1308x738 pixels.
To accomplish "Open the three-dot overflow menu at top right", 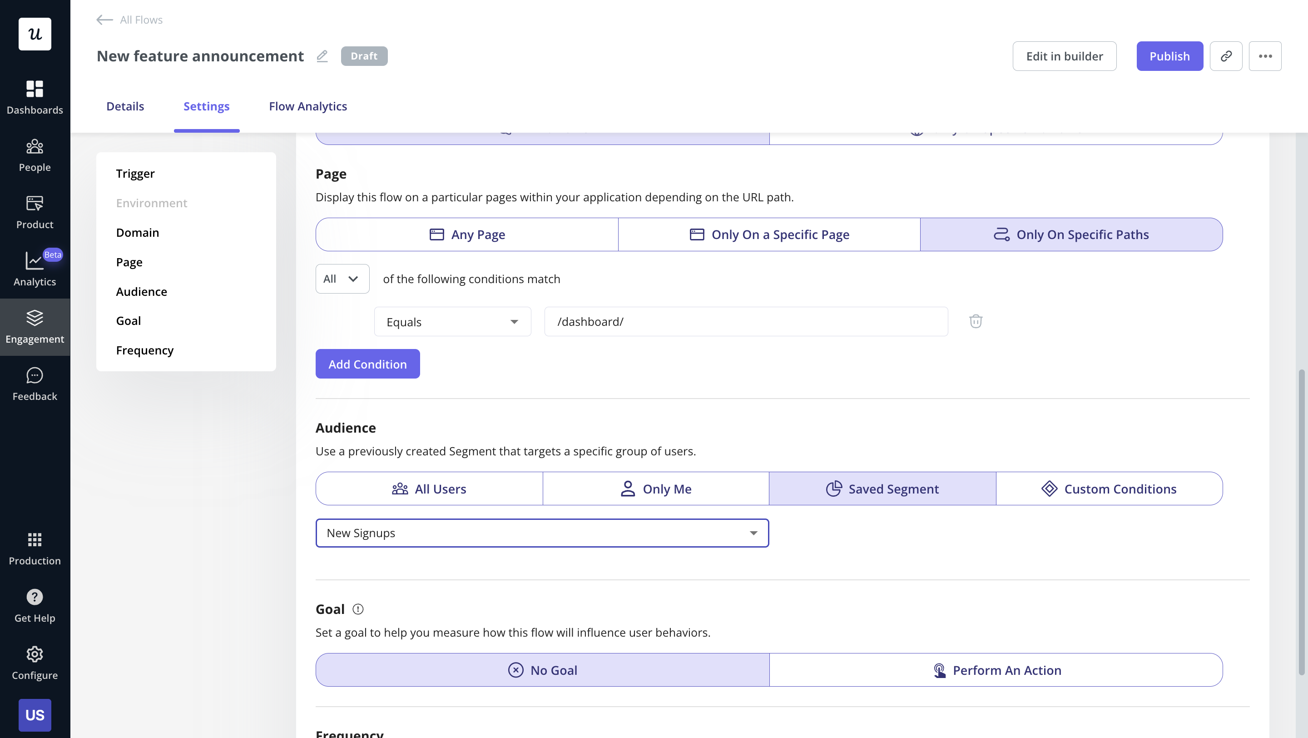I will pyautogui.click(x=1265, y=56).
